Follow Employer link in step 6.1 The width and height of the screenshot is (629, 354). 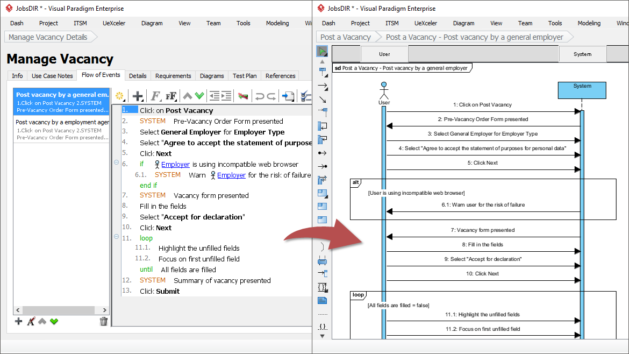pos(231,175)
